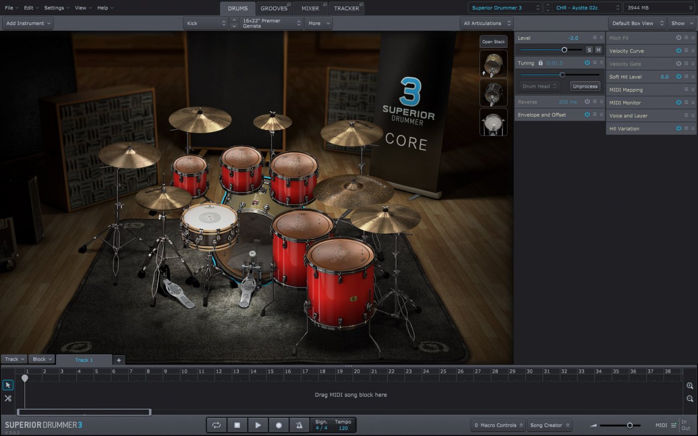698x436 pixels.
Task: Start recording with the Record button
Action: click(x=279, y=425)
